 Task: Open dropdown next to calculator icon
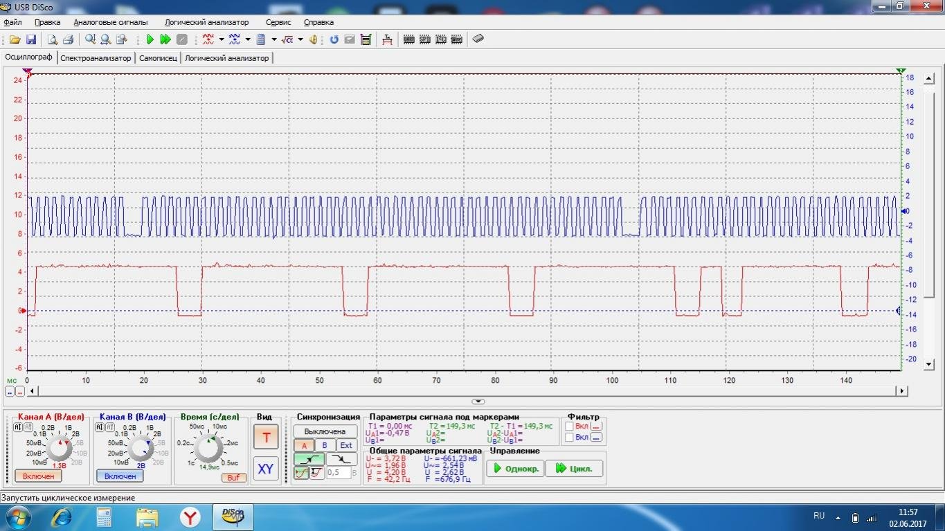273,39
